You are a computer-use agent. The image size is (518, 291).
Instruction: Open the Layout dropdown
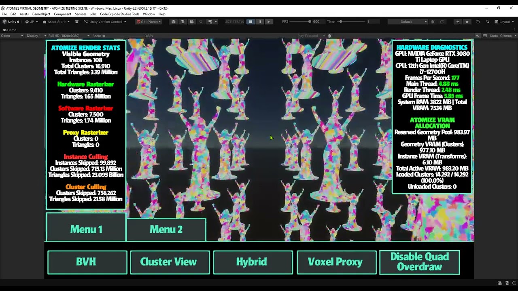pos(505,22)
